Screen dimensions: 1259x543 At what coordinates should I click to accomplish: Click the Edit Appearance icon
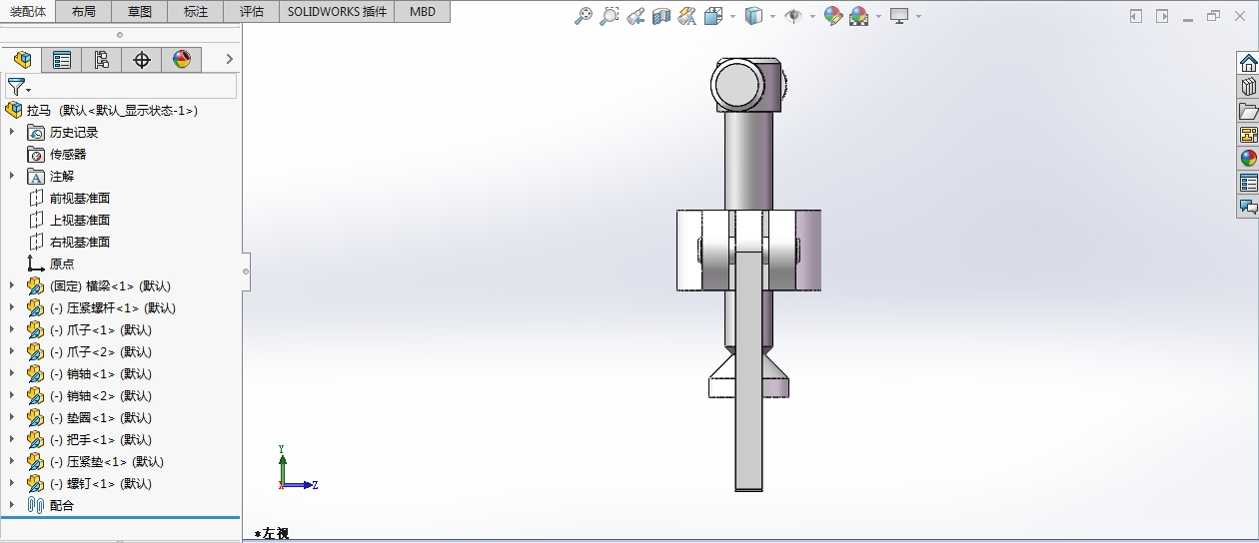pos(833,16)
